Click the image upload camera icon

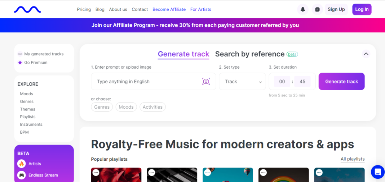(x=206, y=82)
